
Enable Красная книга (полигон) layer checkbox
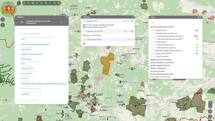tap(154, 48)
